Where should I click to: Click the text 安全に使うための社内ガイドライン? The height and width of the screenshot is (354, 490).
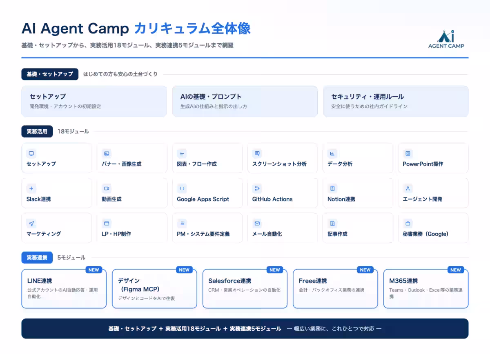369,106
